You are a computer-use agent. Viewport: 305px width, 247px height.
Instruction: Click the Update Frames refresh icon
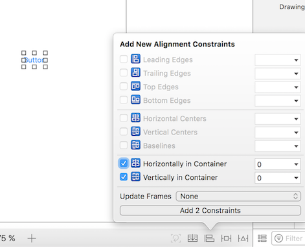click(x=175, y=238)
